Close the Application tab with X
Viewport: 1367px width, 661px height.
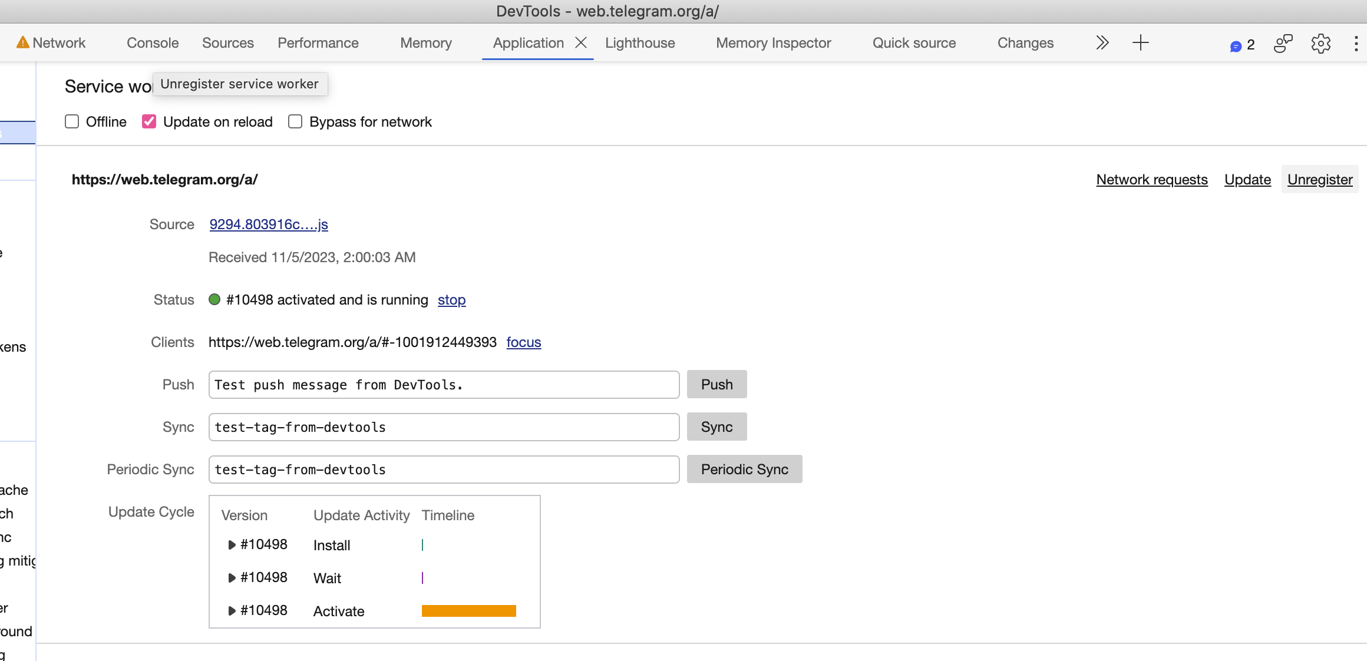tap(581, 42)
